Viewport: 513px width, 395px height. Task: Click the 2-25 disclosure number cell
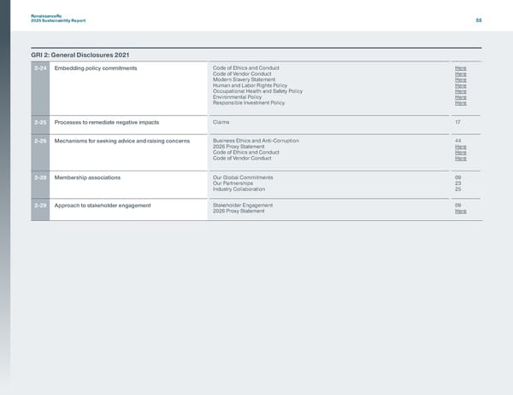click(x=40, y=125)
